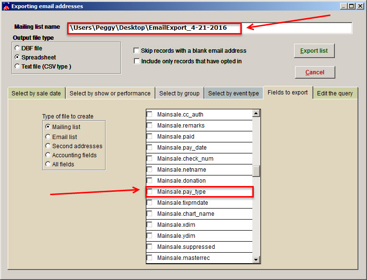Image resolution: width=367 pixels, height=280 pixels.
Task: Check the Mainsale.cc_auth field
Action: click(149, 115)
